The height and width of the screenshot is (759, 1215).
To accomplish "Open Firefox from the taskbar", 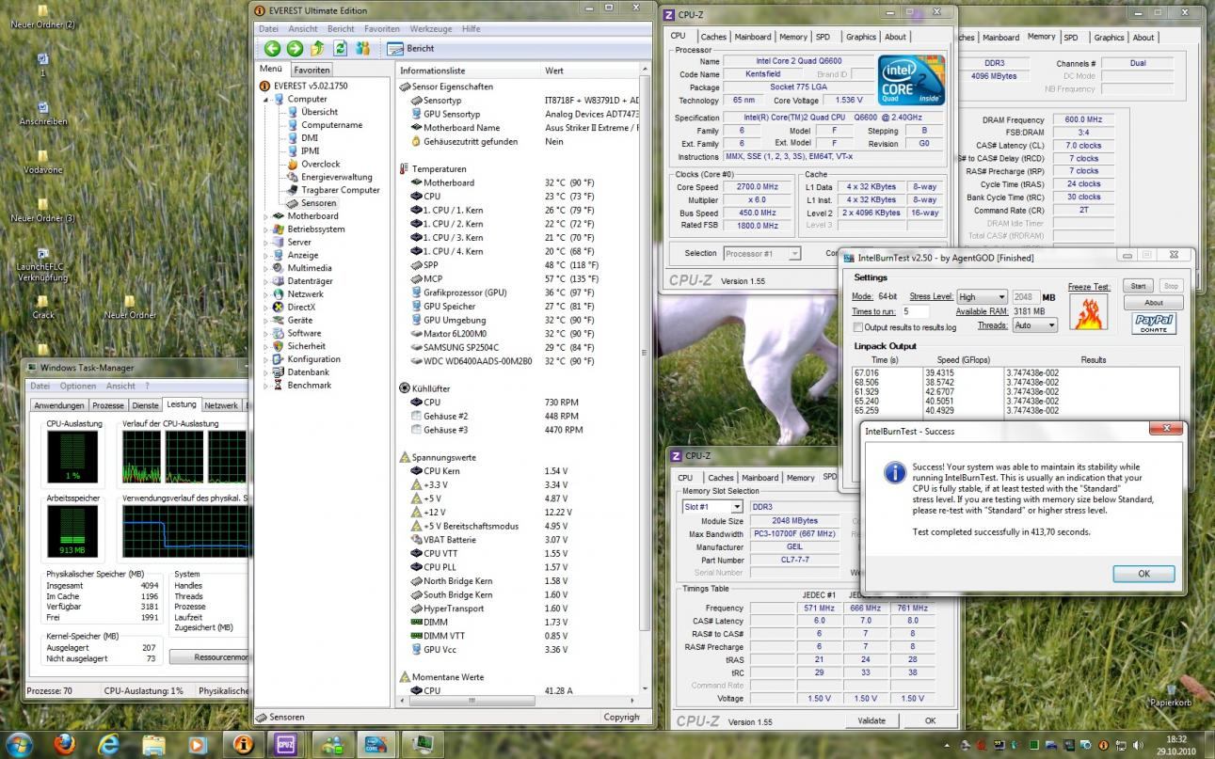I will pos(64,744).
